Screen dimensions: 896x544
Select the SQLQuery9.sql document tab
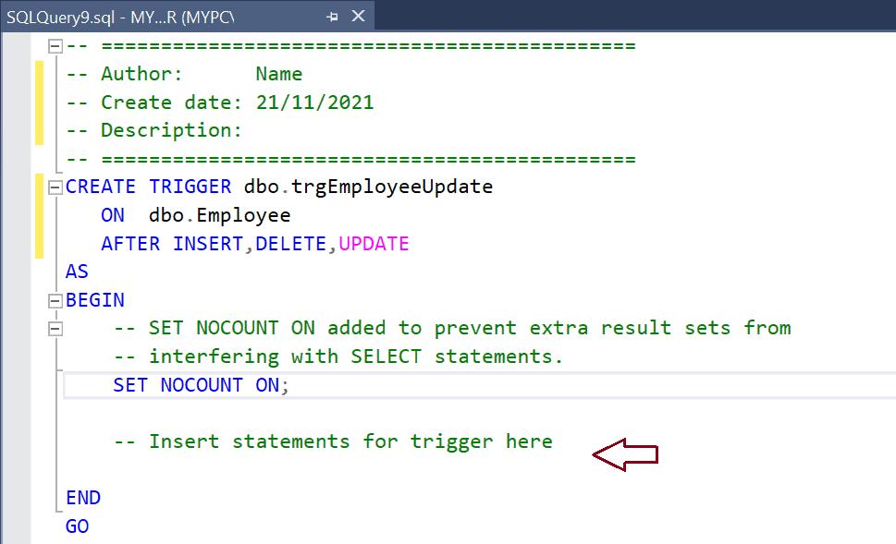coord(120,18)
